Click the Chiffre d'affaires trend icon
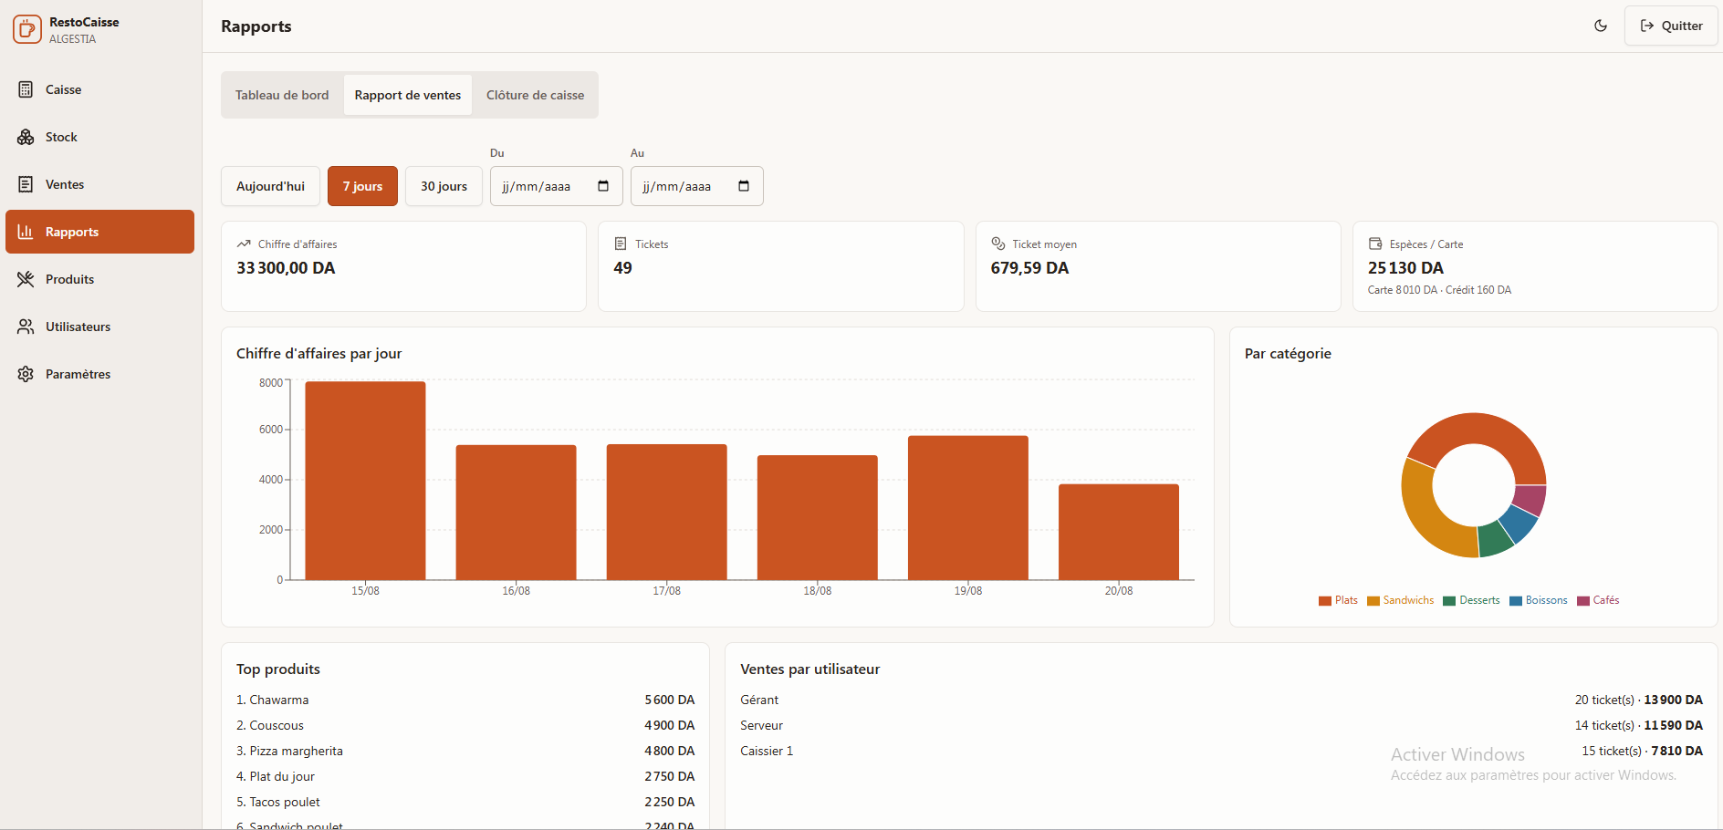This screenshot has width=1723, height=830. click(x=244, y=244)
